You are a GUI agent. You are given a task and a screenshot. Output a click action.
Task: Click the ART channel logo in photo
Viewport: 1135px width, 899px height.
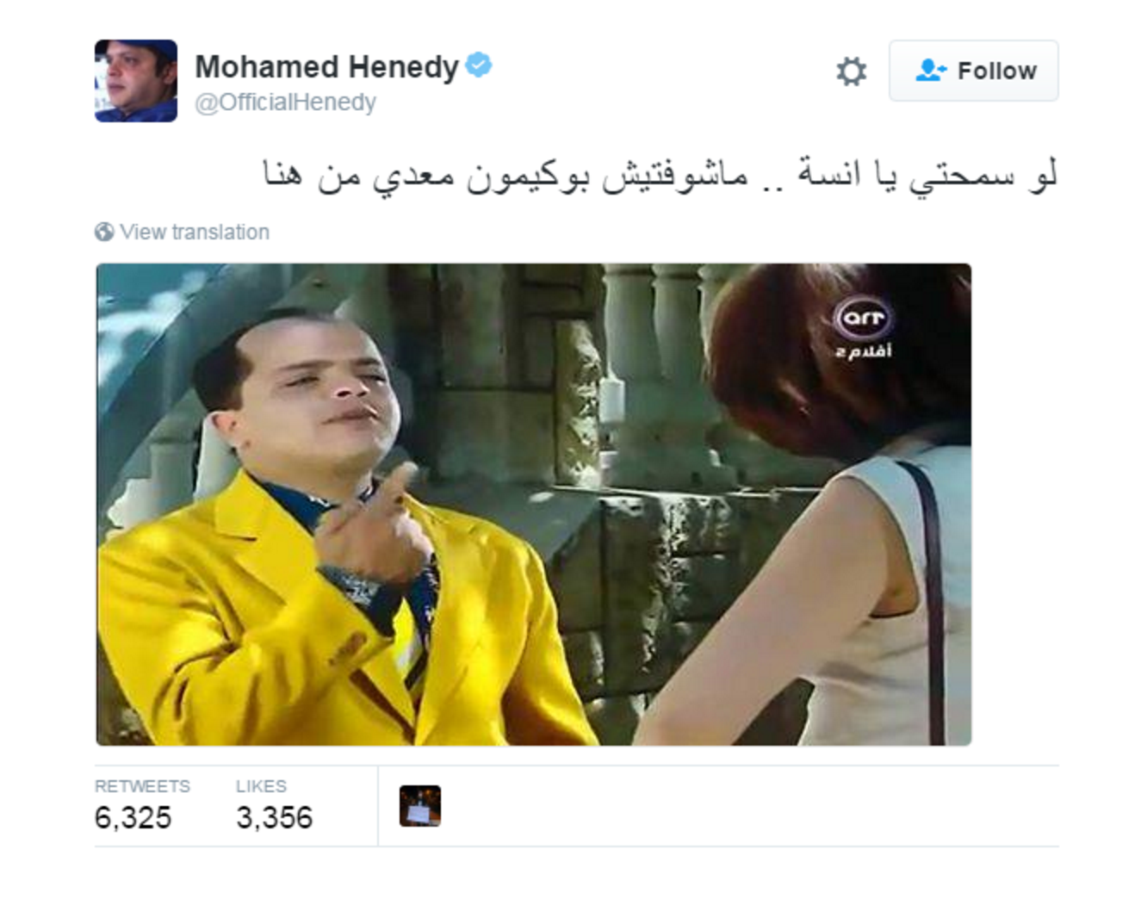click(863, 319)
